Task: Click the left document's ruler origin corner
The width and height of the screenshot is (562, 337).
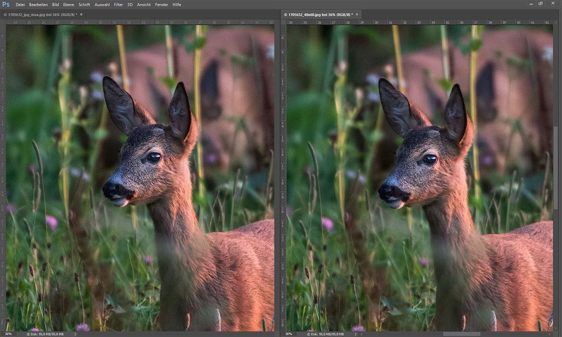Action: point(3,22)
